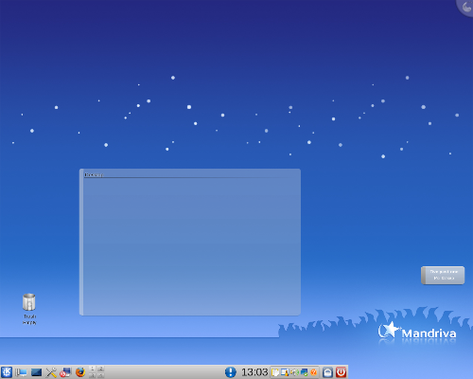This screenshot has height=379, width=473.
Task: Click the Desktop folder view widget title
Action: point(94,174)
